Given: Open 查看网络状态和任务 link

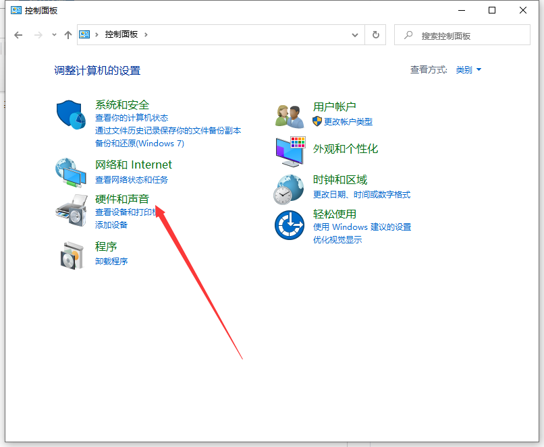Looking at the screenshot, I should pyautogui.click(x=132, y=180).
